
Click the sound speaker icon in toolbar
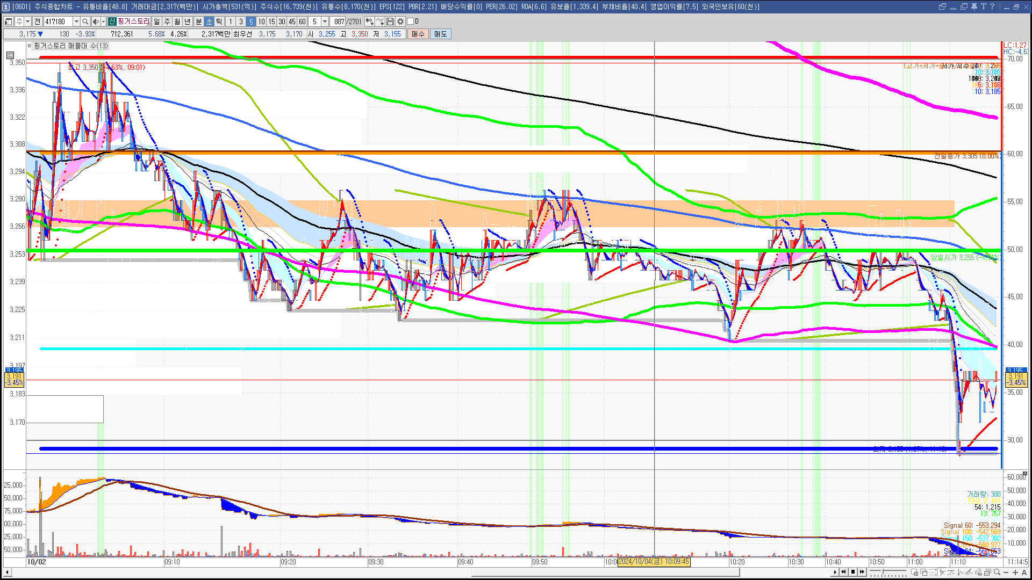tap(95, 21)
